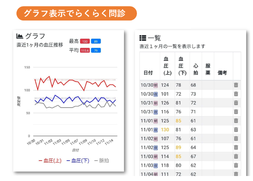This screenshot has height=181, width=253.
Task: Click the graph chart icon
Action: point(20,36)
